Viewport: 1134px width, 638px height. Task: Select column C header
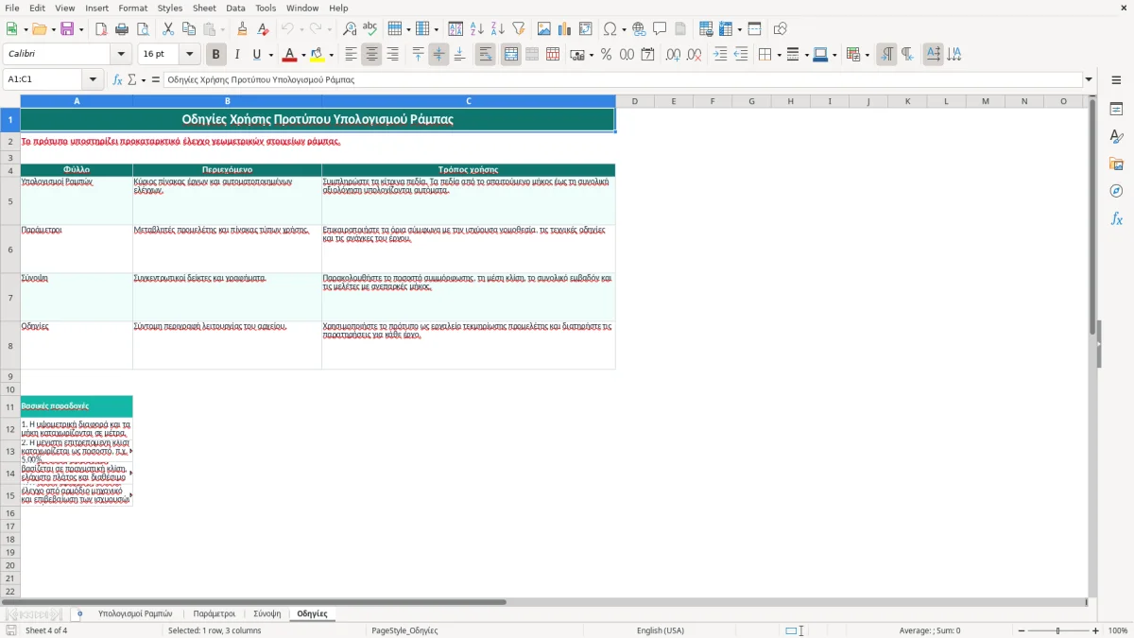click(469, 101)
